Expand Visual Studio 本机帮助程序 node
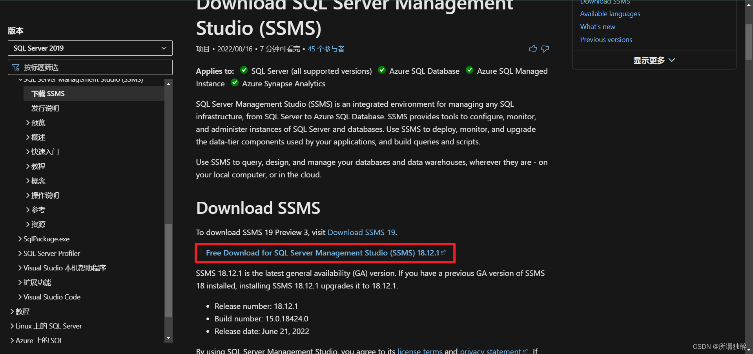The image size is (753, 354). [x=20, y=268]
